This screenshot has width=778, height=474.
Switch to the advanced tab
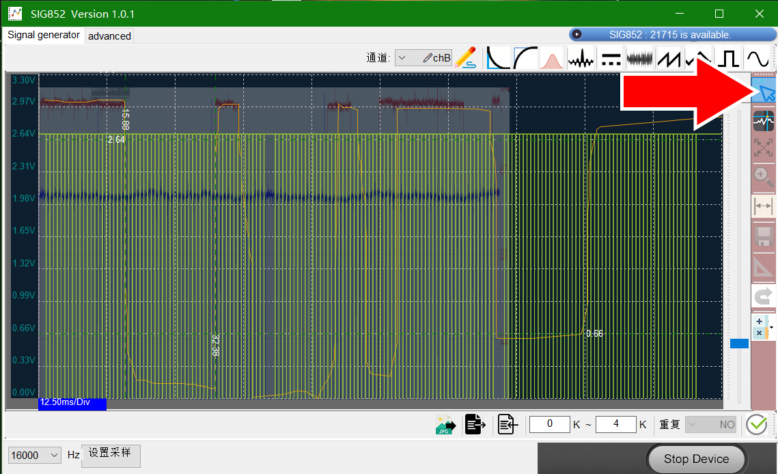click(x=110, y=36)
